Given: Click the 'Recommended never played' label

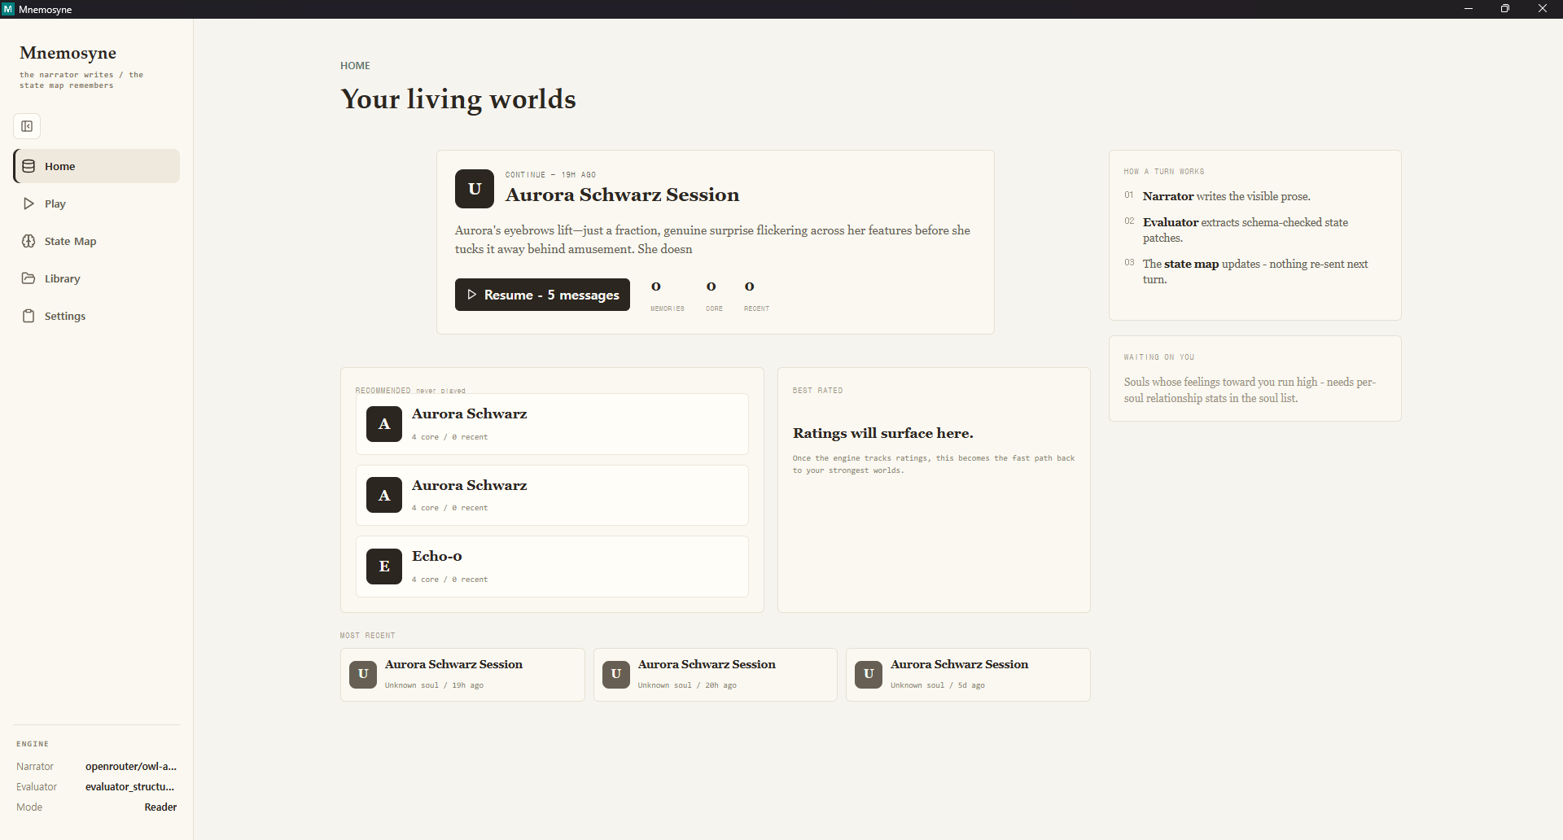Looking at the screenshot, I should (x=410, y=391).
